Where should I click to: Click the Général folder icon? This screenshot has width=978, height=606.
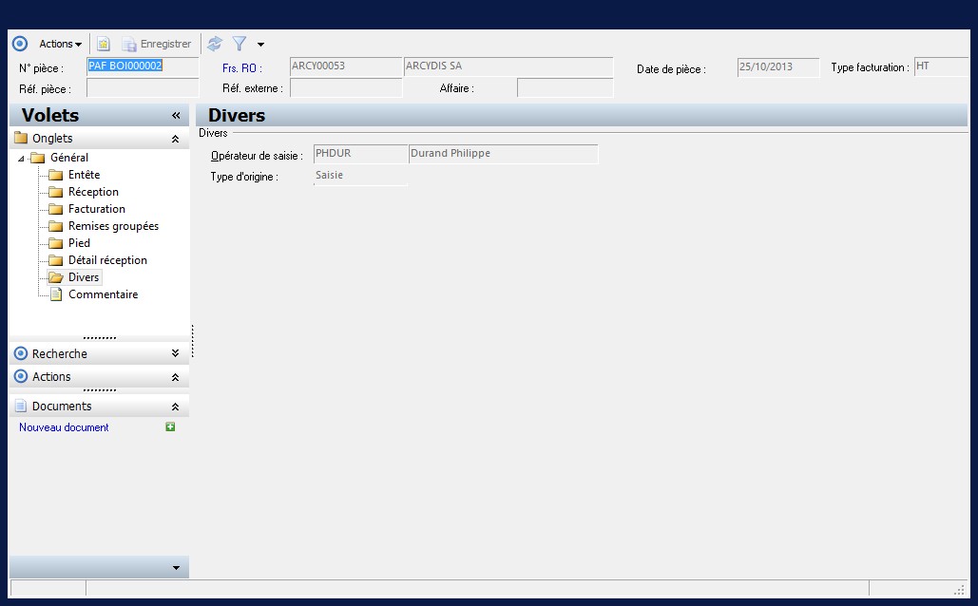tap(38, 158)
